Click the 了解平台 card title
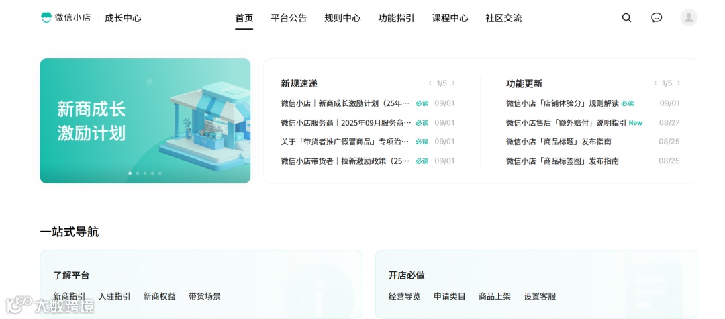The image size is (725, 319). 71,275
